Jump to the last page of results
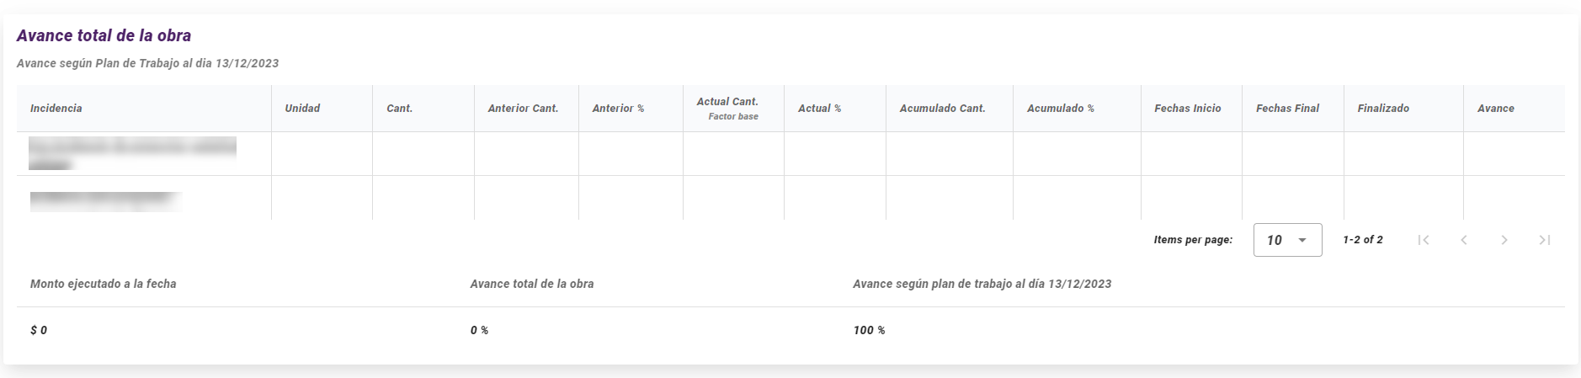Screen dimensions: 1581x378 coord(1545,240)
